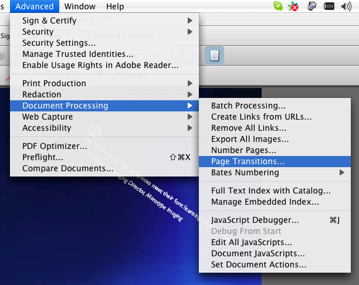Viewport: 359px width, 285px height.
Task: Select Export All Images...
Action: pyautogui.click(x=275, y=139)
